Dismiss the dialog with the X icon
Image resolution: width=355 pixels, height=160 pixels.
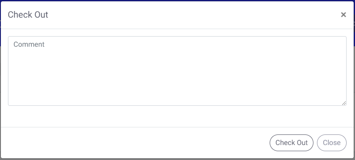coord(343,15)
